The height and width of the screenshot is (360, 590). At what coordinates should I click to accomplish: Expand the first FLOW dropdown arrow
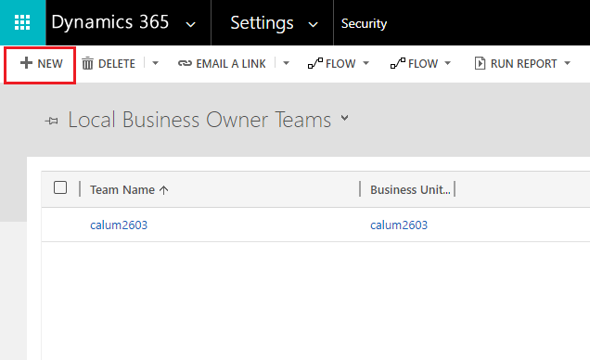pyautogui.click(x=366, y=63)
